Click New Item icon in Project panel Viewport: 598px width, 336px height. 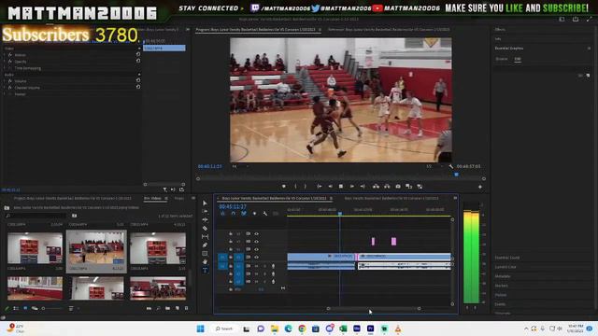(x=178, y=308)
